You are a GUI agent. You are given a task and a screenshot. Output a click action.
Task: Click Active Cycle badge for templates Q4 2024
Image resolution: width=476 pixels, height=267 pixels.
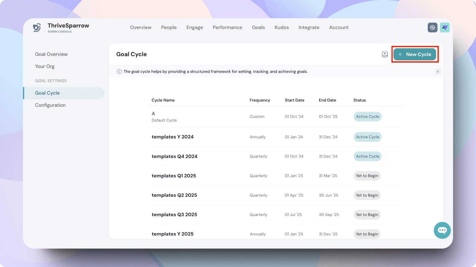(x=367, y=156)
